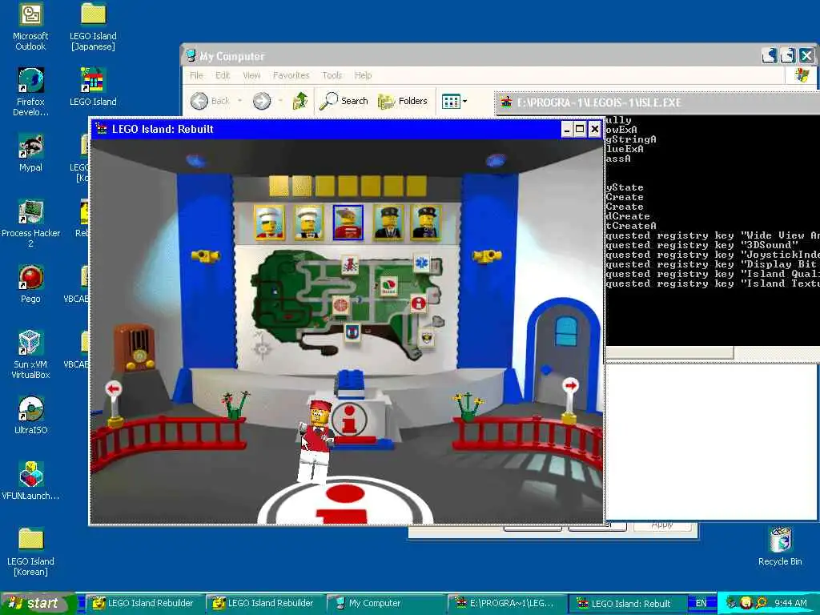Click Back button in My Computer
The width and height of the screenshot is (820, 615).
pyautogui.click(x=210, y=101)
